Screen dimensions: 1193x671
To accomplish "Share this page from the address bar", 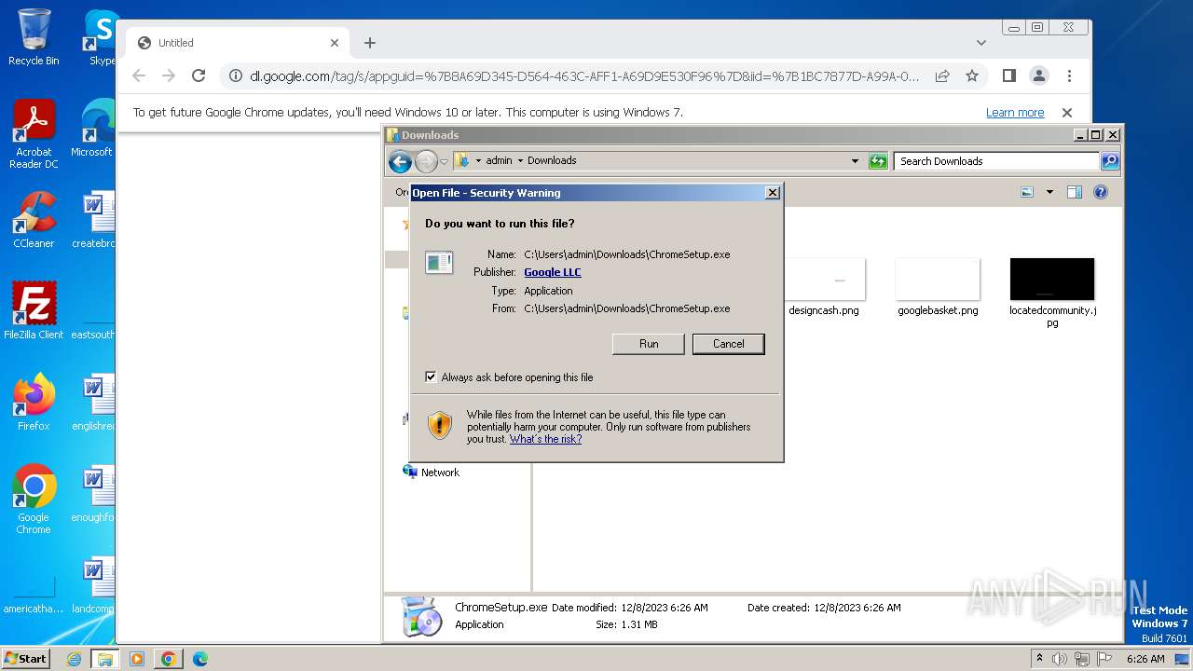I will pos(942,75).
